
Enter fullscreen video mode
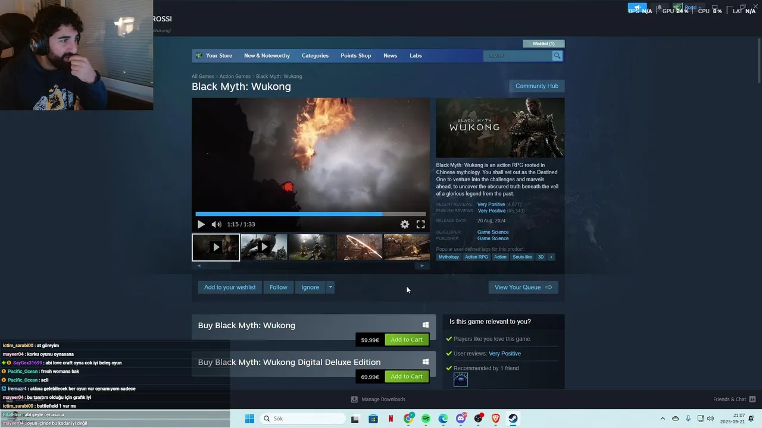[420, 224]
